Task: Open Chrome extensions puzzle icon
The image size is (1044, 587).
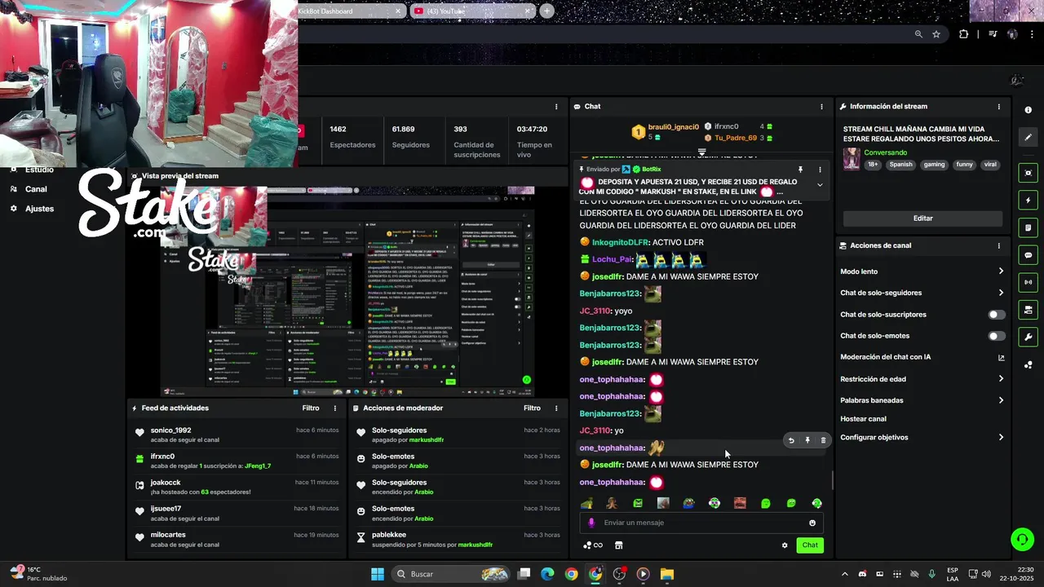Action: point(964,34)
